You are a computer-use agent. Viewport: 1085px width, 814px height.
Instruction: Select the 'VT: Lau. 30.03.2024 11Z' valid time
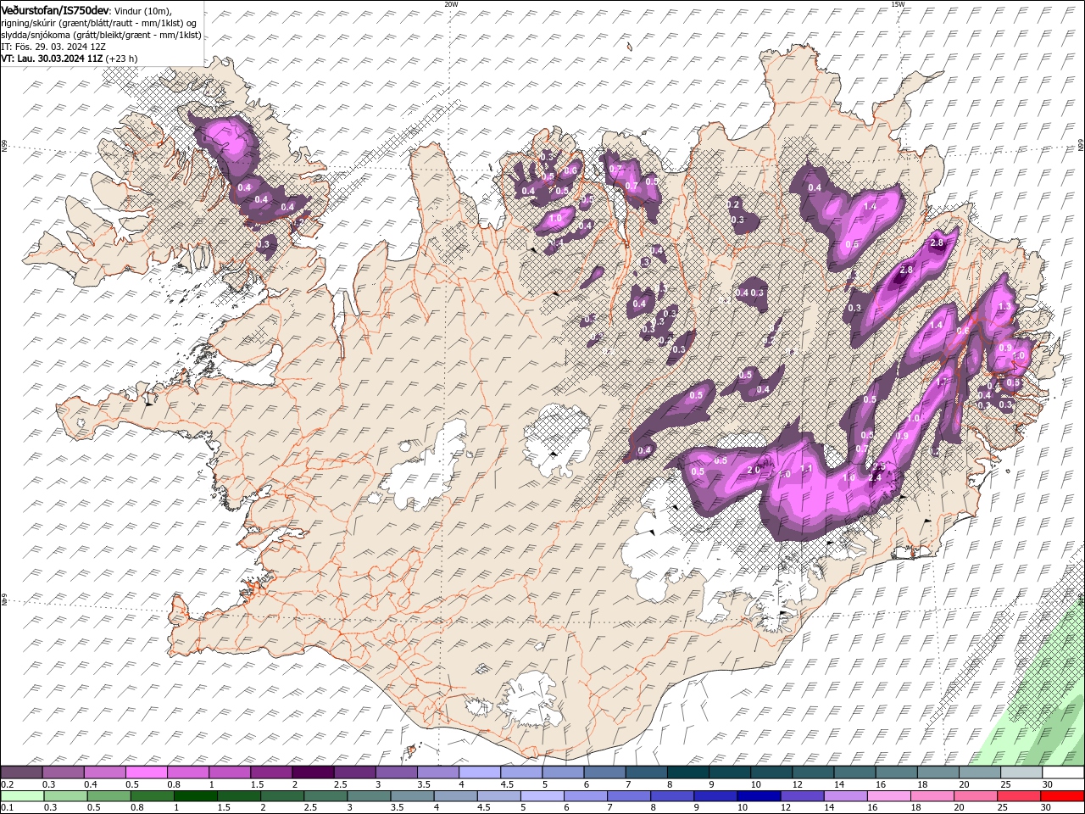[53, 59]
